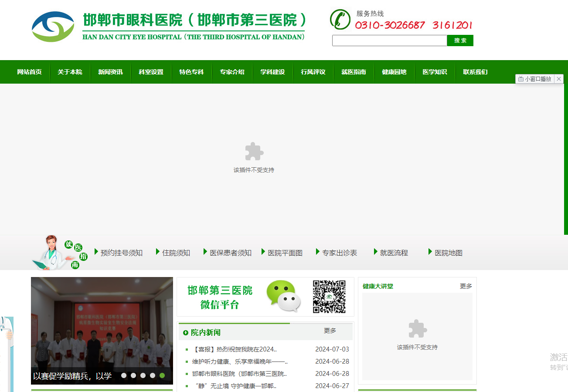Open the 关于本院 menu item
Viewport: 568px width, 392px height.
click(x=70, y=72)
